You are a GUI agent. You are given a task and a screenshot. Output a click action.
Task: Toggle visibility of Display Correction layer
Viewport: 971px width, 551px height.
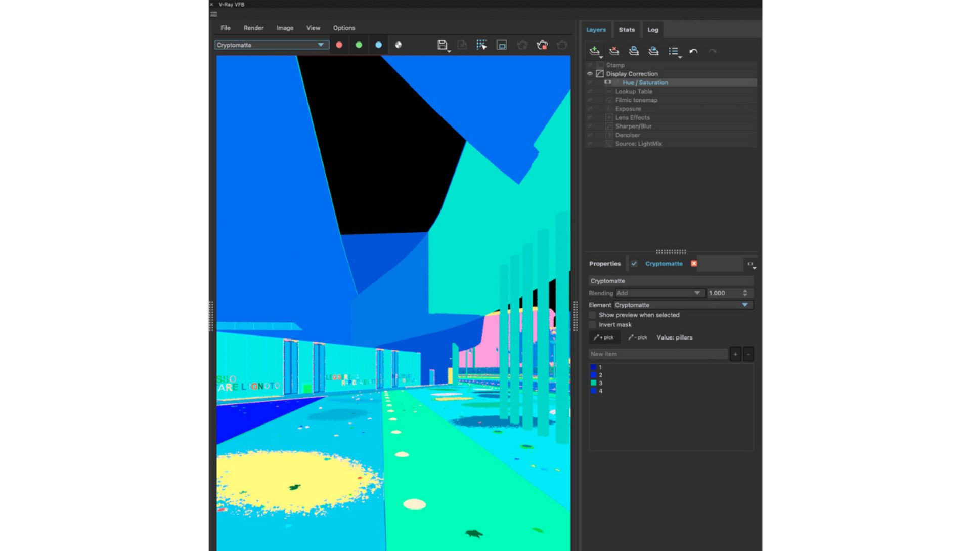[590, 73]
